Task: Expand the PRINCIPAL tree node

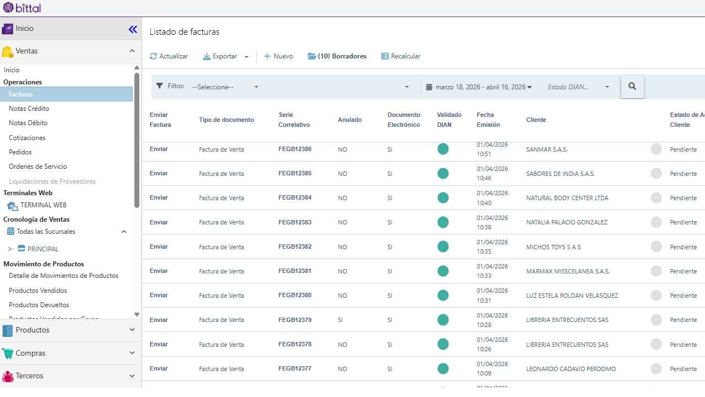Action: tap(11, 249)
